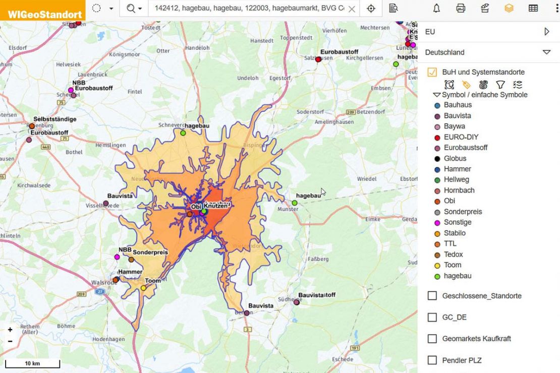Image resolution: width=560 pixels, height=373 pixels.
Task: Enable Geomarkets Kaufkraft layer
Action: pos(432,339)
